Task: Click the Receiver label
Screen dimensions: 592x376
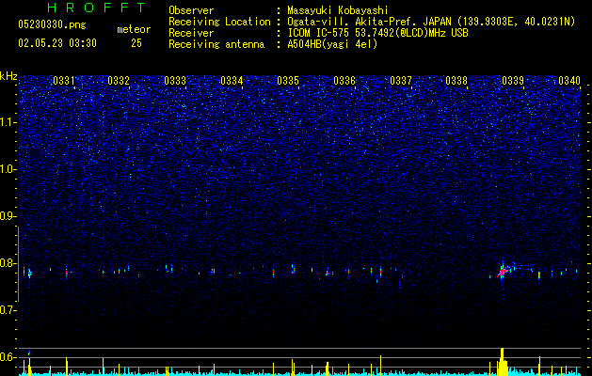Action: (x=191, y=33)
